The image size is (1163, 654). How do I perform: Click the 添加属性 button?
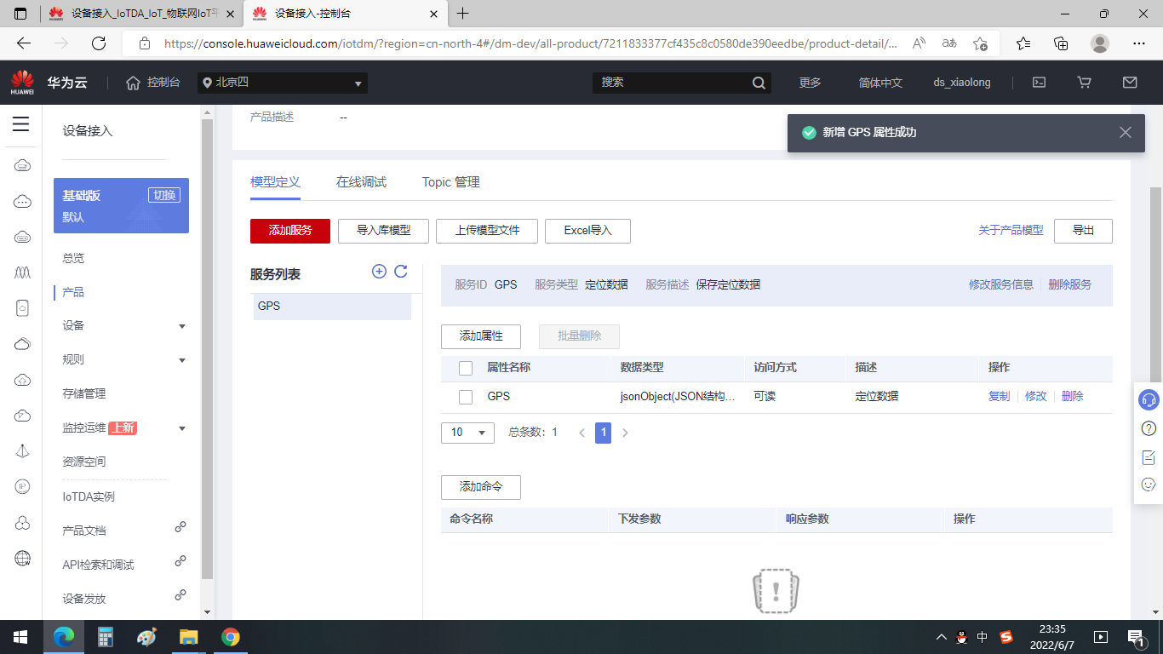pos(481,336)
